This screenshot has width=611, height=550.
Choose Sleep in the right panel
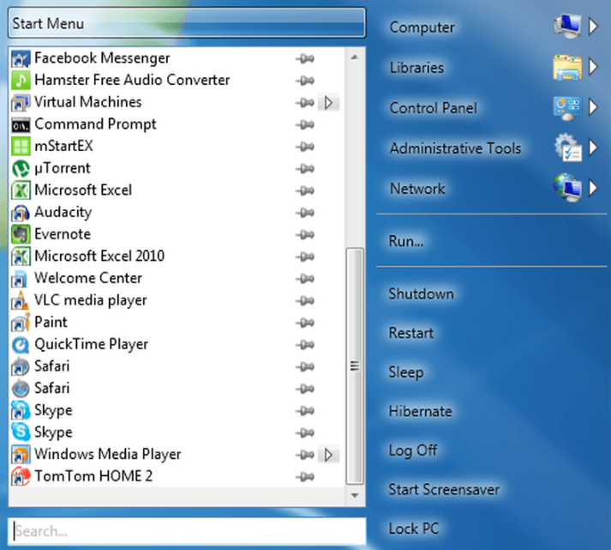tap(406, 372)
